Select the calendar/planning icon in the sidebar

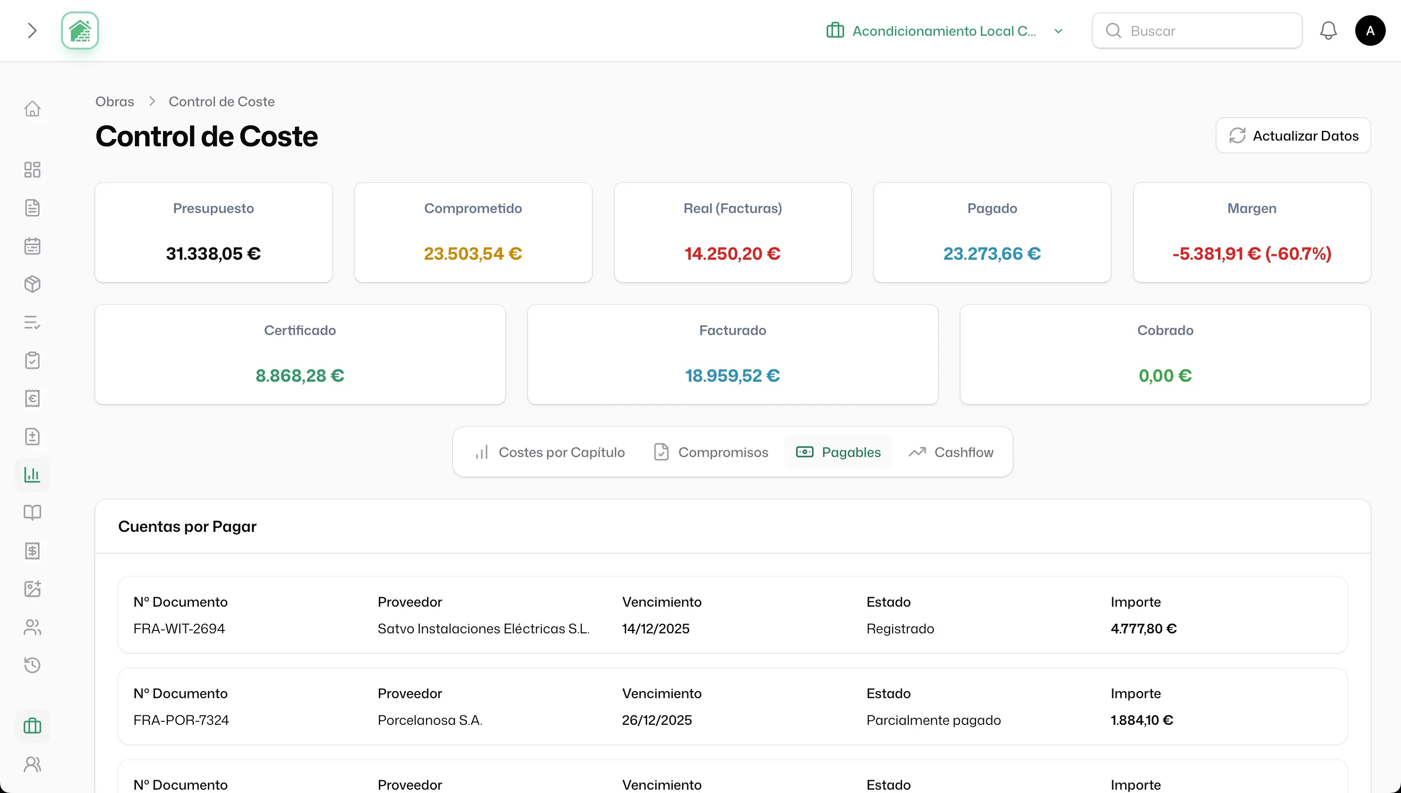(33, 245)
